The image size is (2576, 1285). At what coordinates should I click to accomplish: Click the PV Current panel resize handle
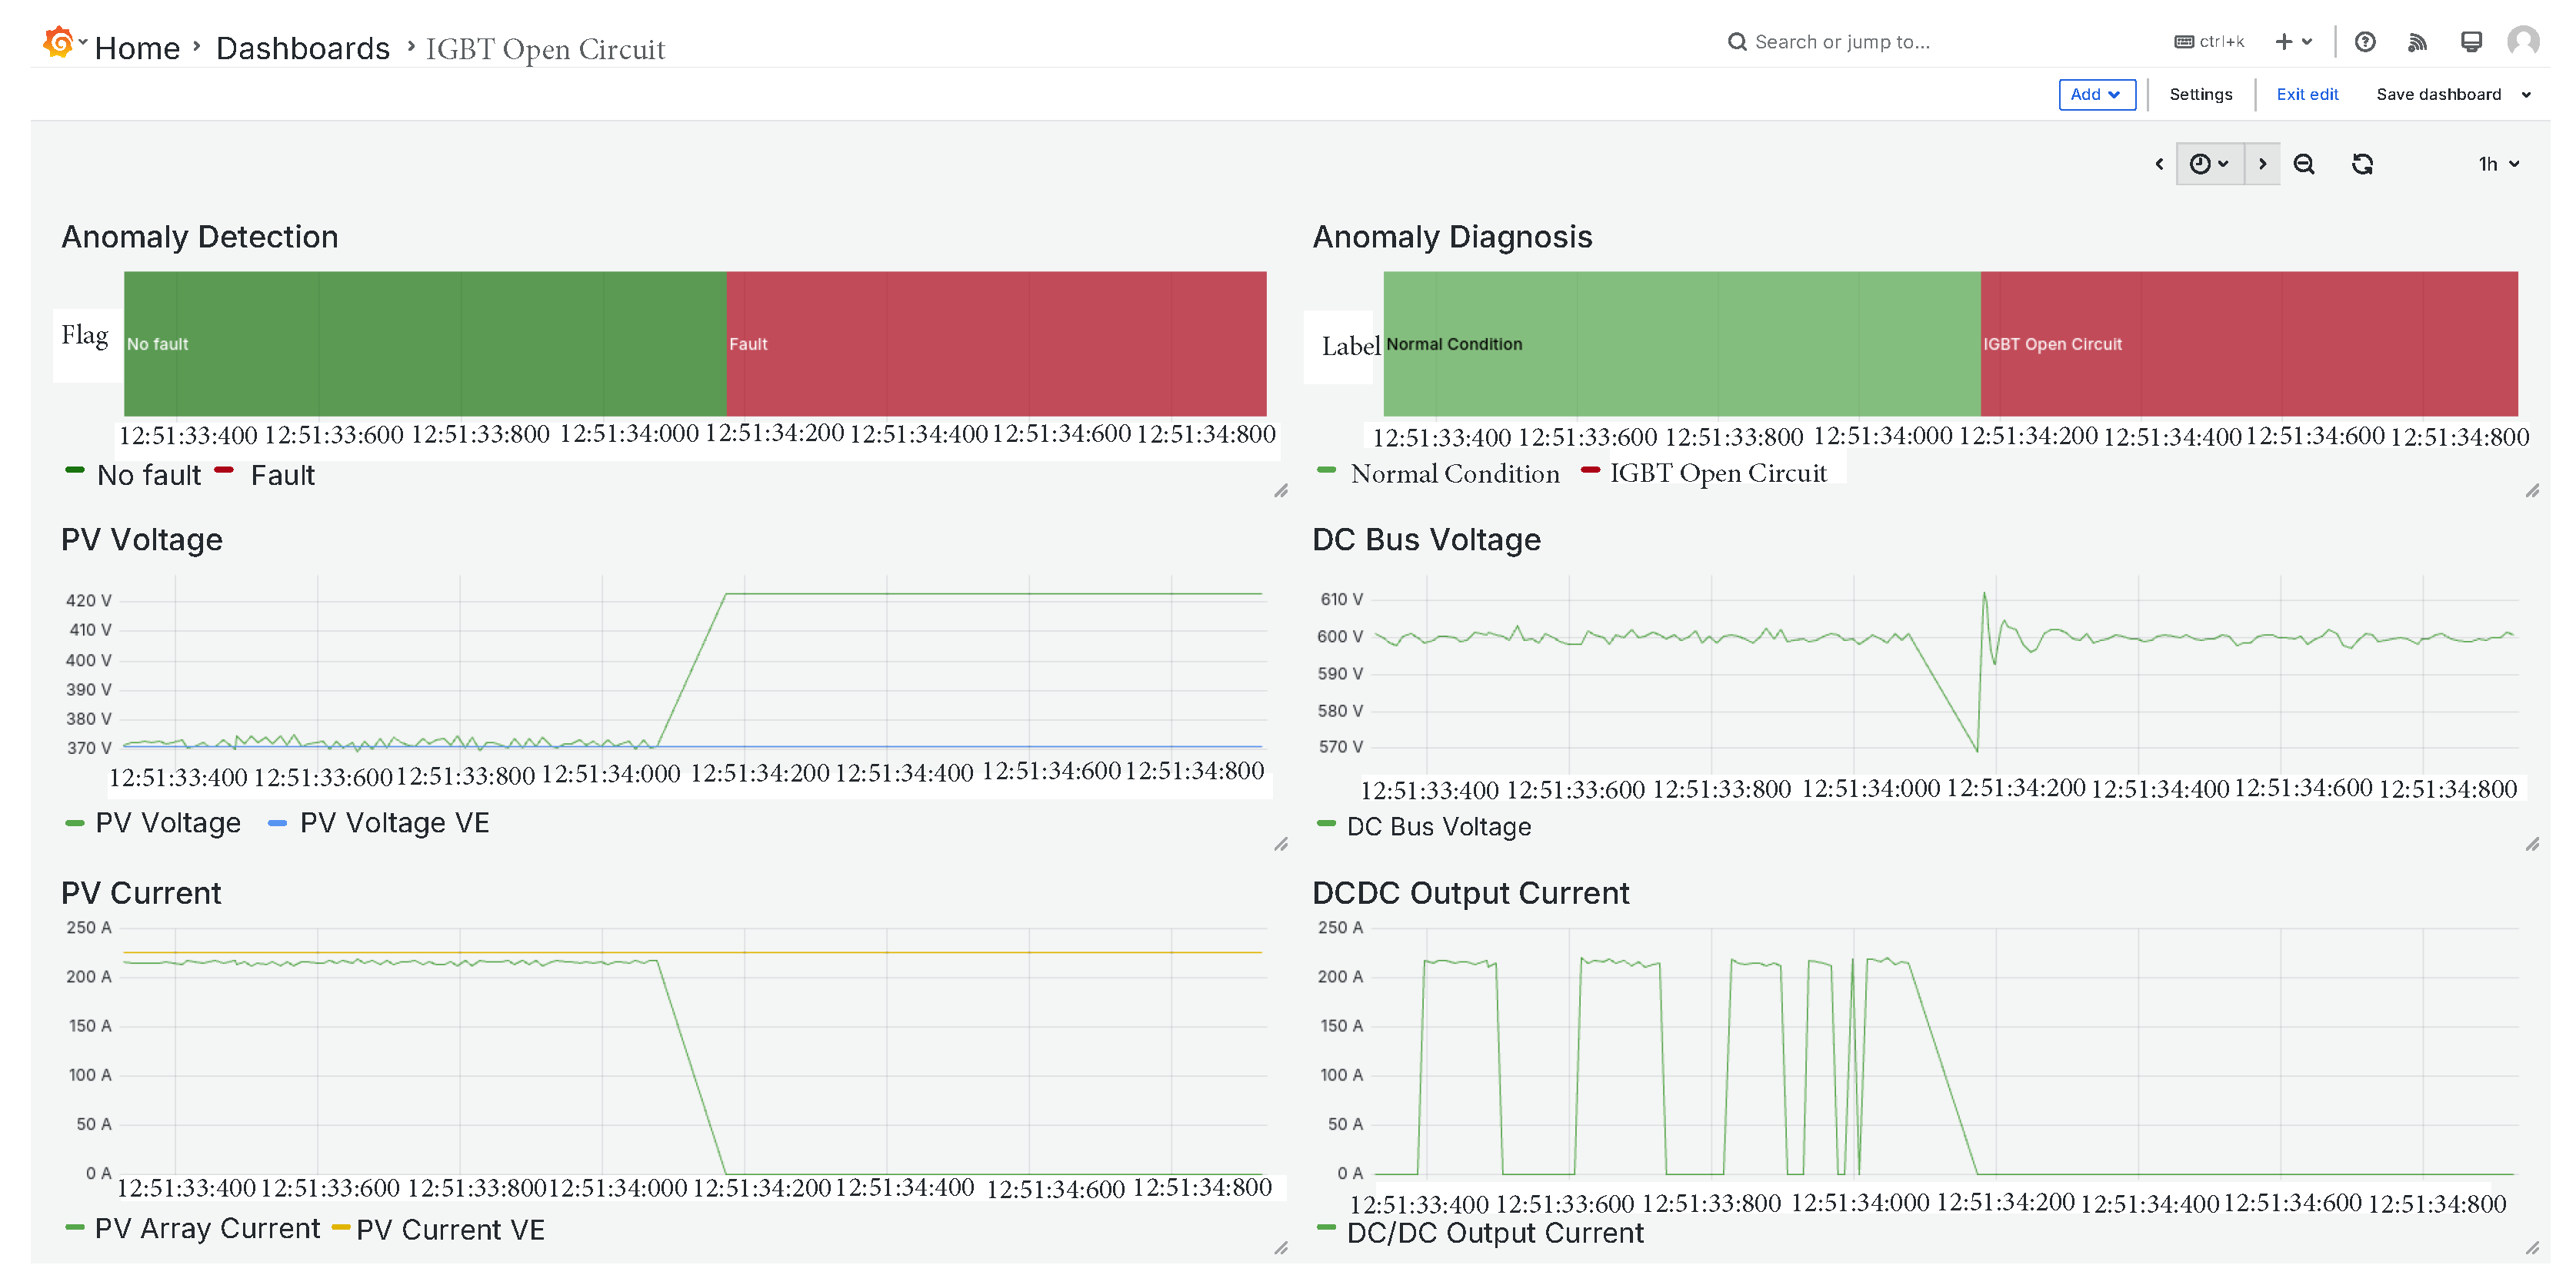click(x=1281, y=1248)
